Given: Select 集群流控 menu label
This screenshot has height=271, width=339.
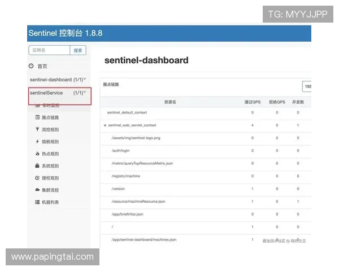Looking at the screenshot, I should coord(50,190).
